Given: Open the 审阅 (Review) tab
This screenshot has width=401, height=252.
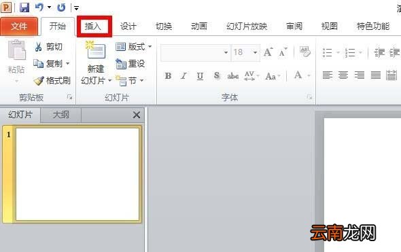Looking at the screenshot, I should pos(294,26).
